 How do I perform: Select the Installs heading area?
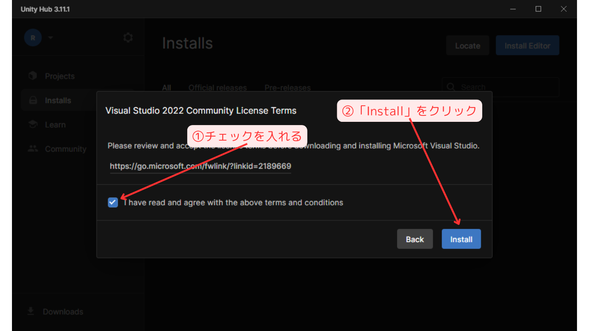point(187,43)
